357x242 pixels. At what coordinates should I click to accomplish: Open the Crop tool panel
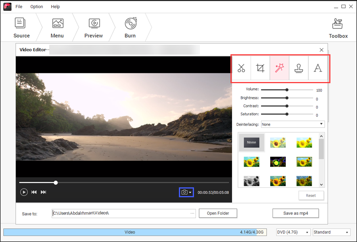pyautogui.click(x=260, y=68)
